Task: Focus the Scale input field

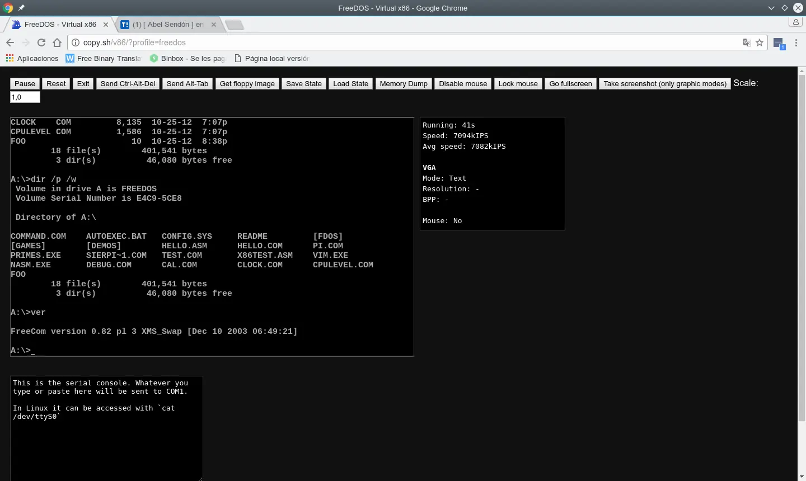Action: tap(25, 97)
